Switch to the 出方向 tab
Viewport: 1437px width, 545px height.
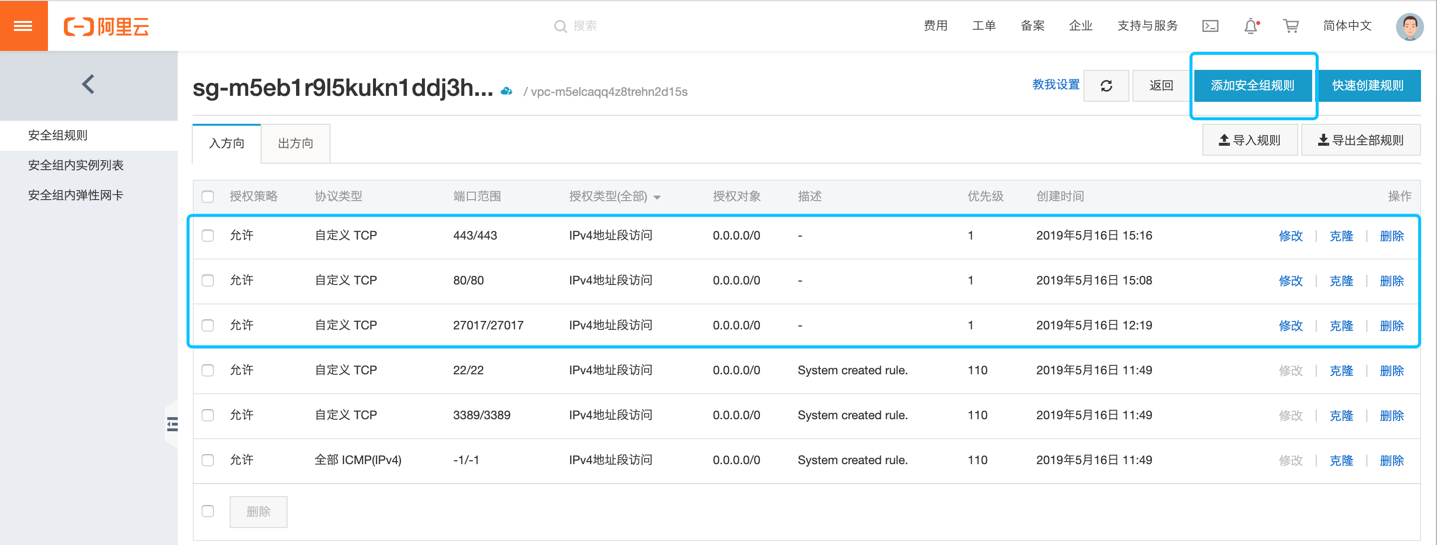tap(295, 143)
